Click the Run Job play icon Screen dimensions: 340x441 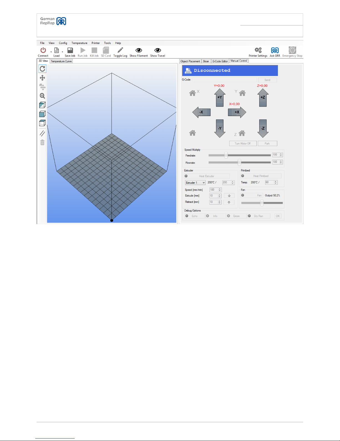point(83,50)
